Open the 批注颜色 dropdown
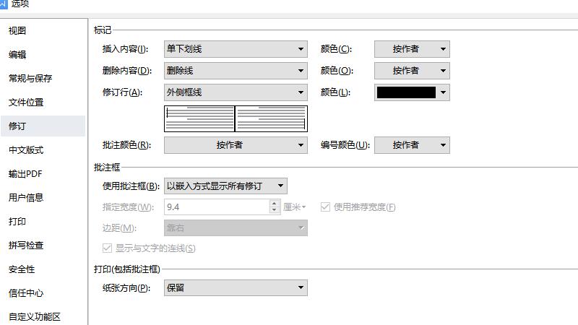The image size is (578, 325). (x=236, y=145)
